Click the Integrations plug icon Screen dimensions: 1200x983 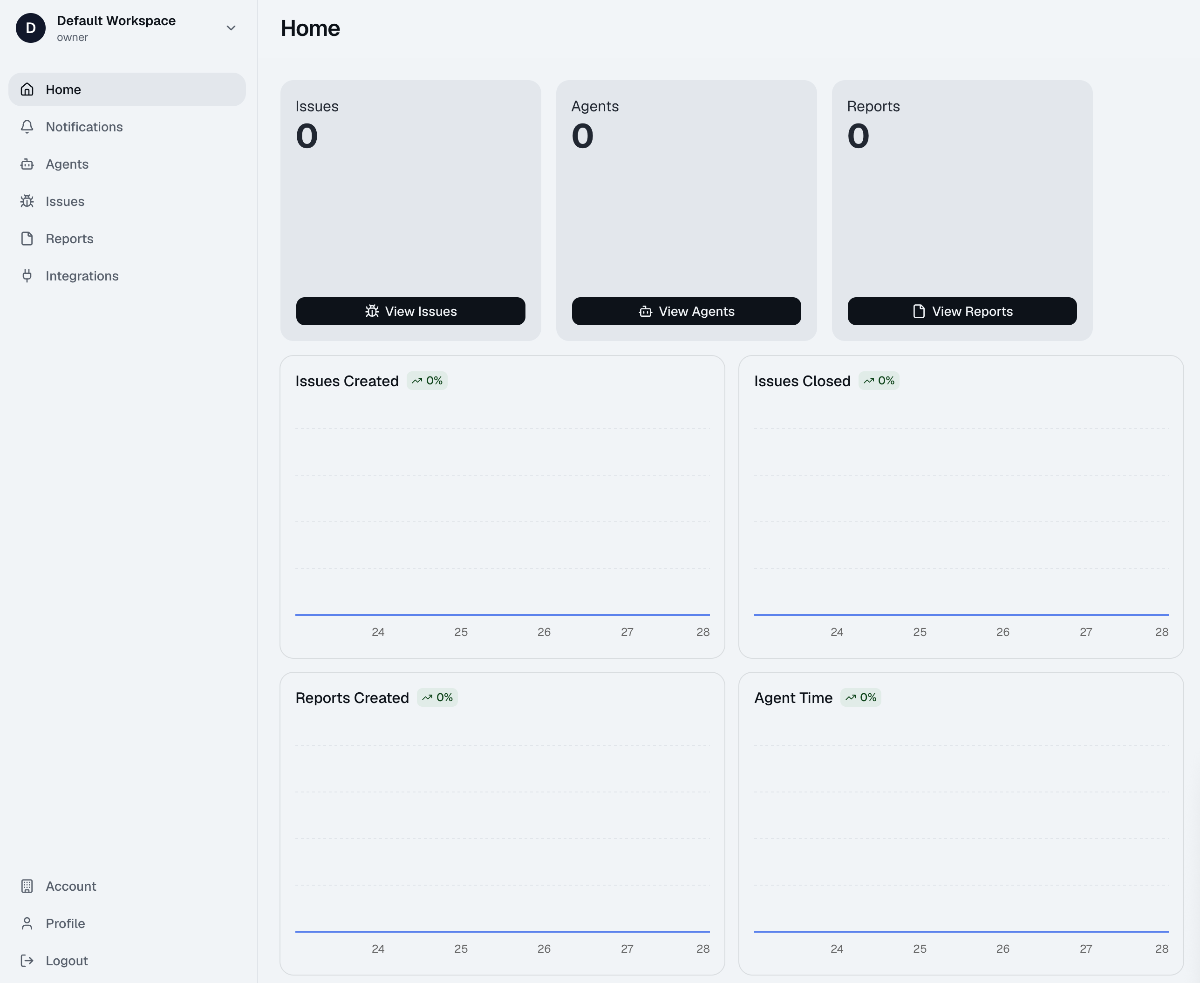click(27, 276)
